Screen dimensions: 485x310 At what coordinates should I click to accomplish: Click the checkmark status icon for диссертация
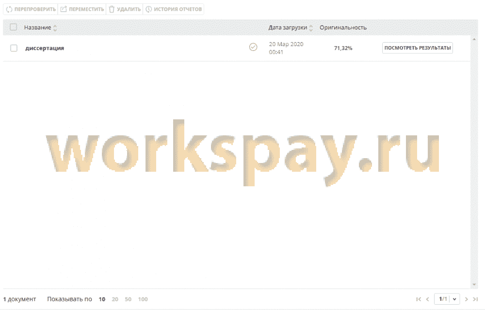tap(253, 47)
